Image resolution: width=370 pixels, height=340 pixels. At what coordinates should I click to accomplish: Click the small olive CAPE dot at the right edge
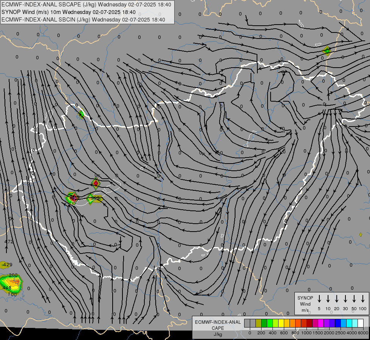[x=361, y=235]
